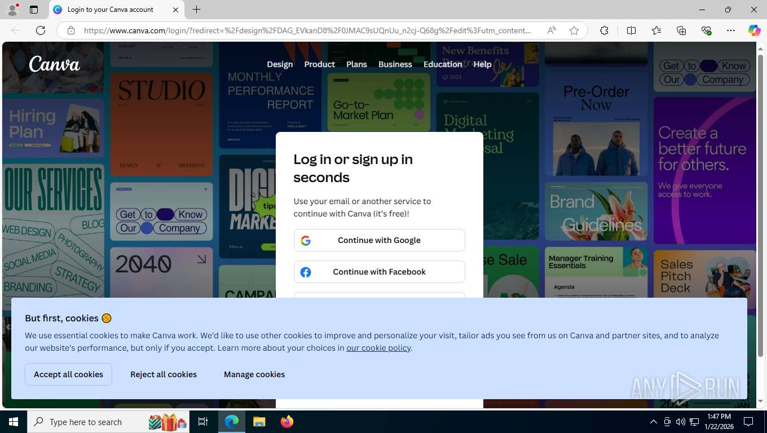
Task: Close the Canva login tab
Action: click(x=175, y=10)
